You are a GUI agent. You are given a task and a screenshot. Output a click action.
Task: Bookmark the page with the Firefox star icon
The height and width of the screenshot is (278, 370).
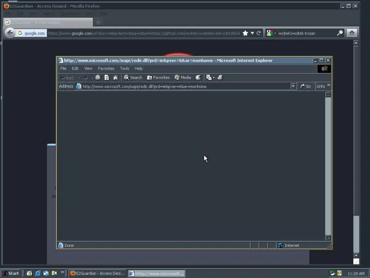point(245,33)
